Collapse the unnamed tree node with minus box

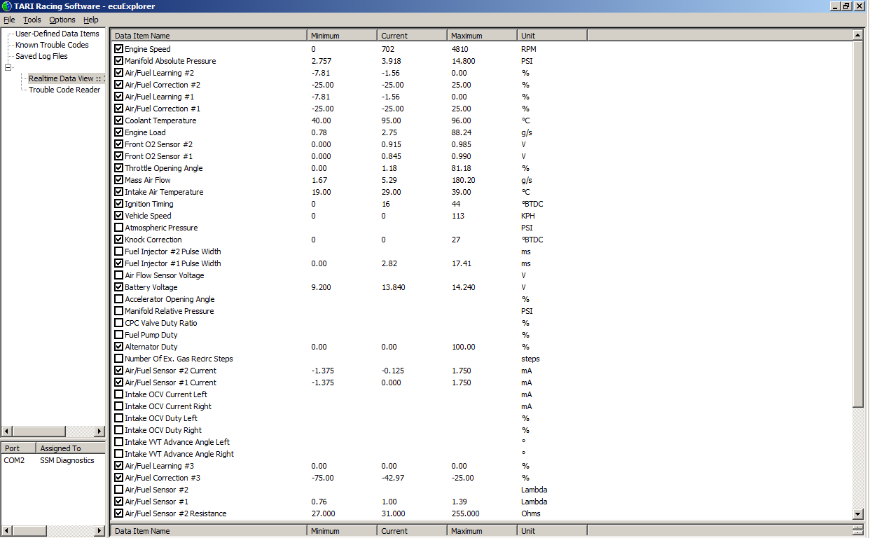click(8, 68)
